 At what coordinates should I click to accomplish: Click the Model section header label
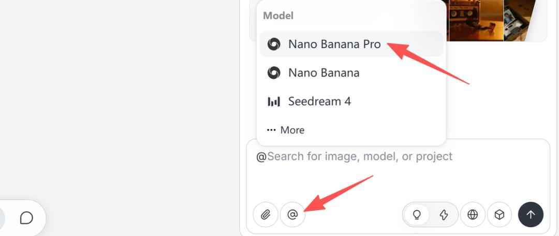[x=278, y=16]
